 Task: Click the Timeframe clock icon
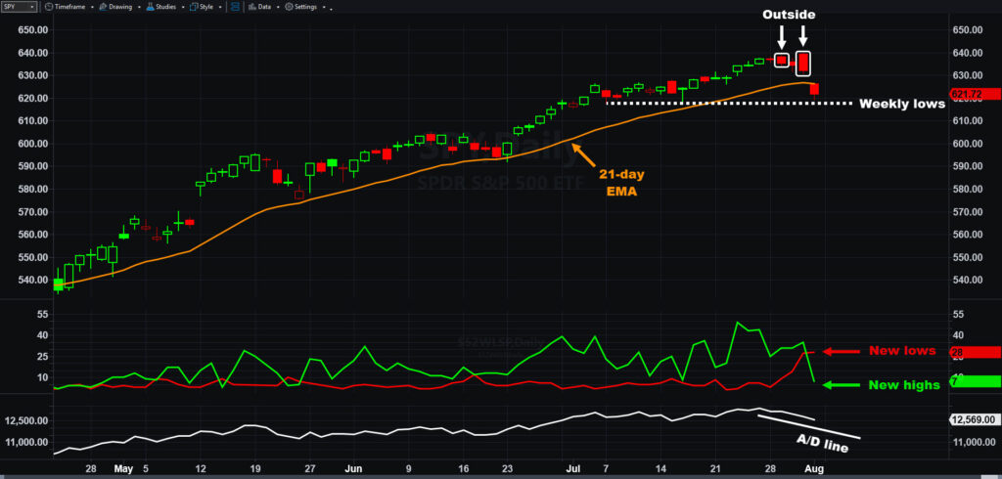click(x=49, y=6)
